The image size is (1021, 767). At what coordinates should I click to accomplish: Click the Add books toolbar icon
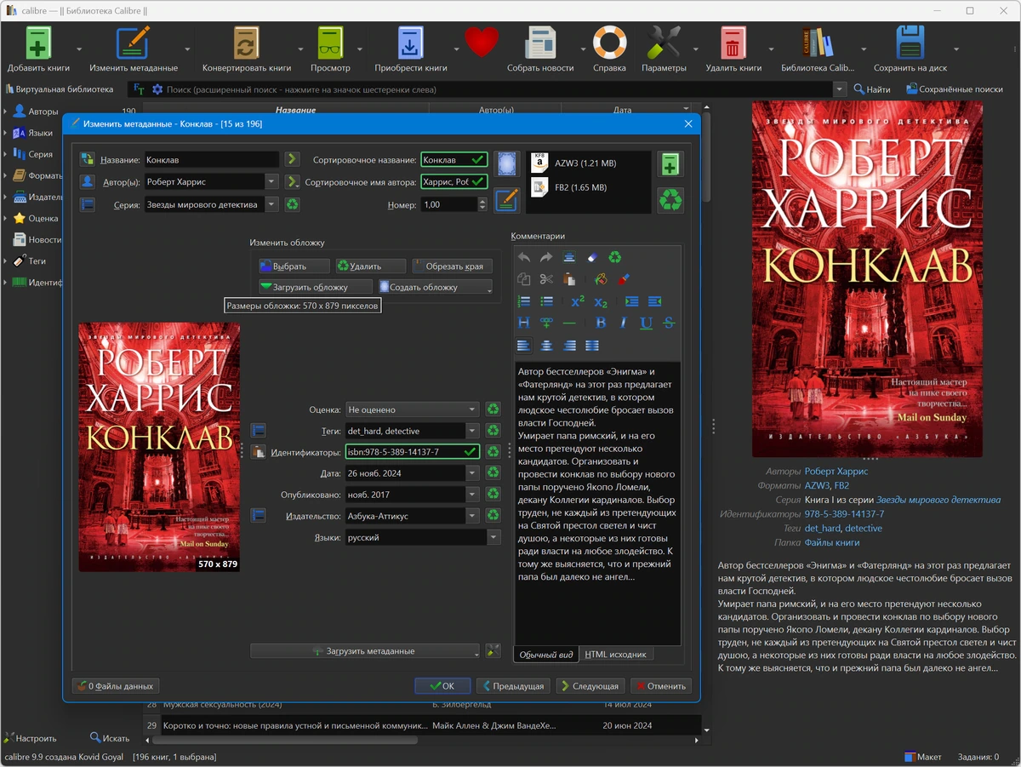point(38,43)
